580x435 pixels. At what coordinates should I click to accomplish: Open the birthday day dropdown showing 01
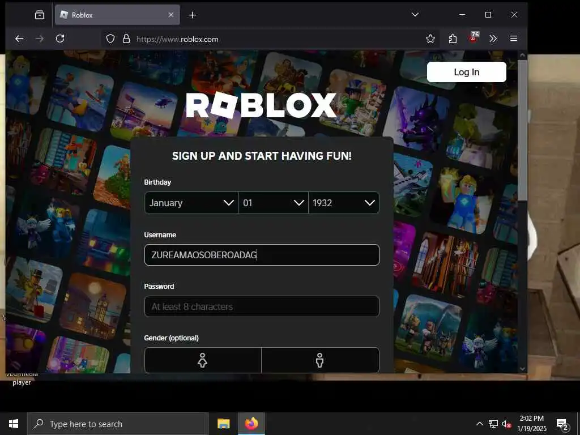(273, 203)
